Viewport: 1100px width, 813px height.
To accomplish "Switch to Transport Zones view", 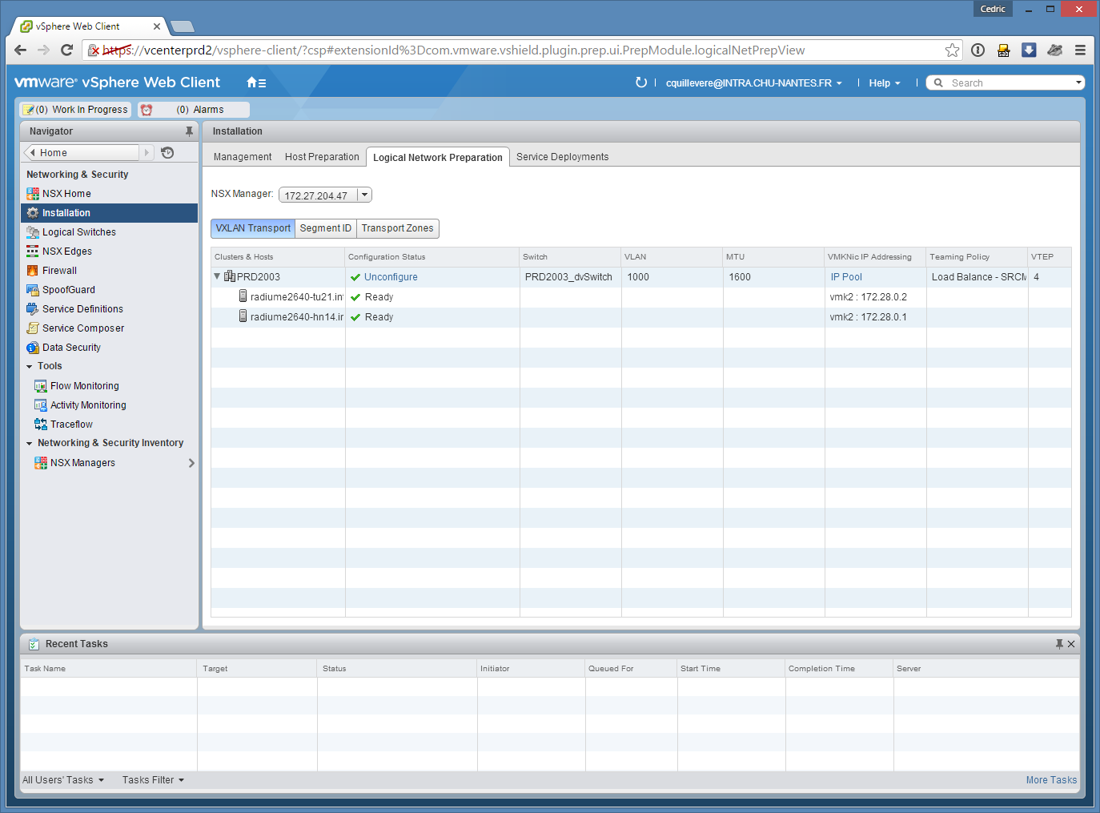I will (x=397, y=228).
